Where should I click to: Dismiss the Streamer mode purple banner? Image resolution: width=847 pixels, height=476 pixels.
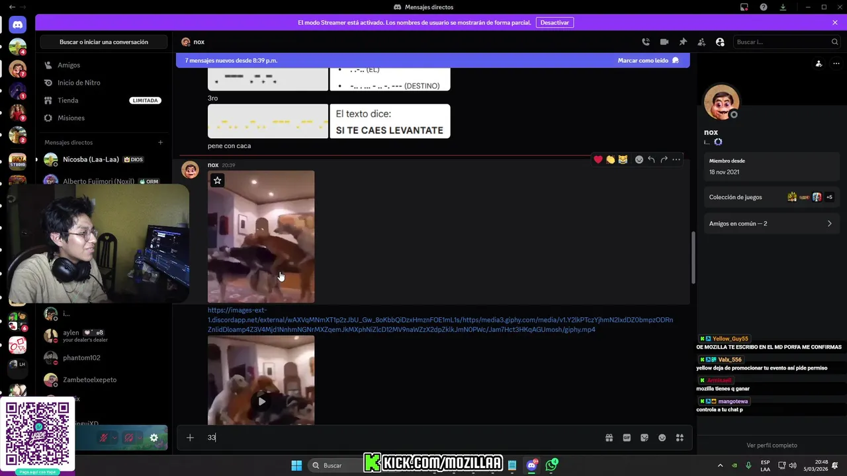tap(835, 22)
